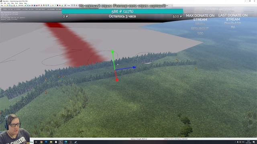The width and height of the screenshot is (257, 144).
Task: Click the microphone tray icon
Action: tap(238, 142)
